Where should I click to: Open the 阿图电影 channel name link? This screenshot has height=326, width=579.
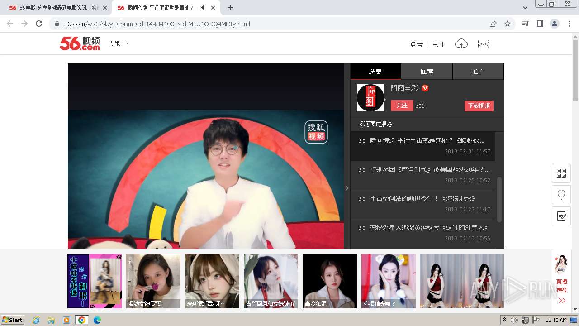click(x=404, y=88)
